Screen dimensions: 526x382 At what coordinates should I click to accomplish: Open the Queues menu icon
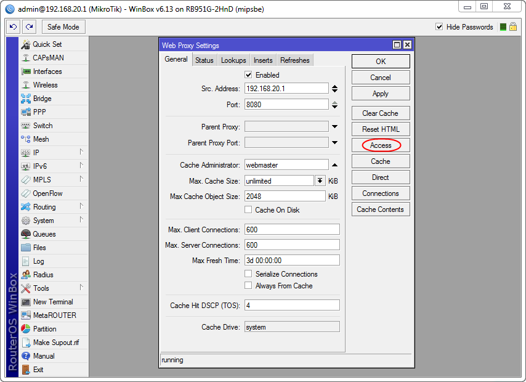[x=26, y=234]
